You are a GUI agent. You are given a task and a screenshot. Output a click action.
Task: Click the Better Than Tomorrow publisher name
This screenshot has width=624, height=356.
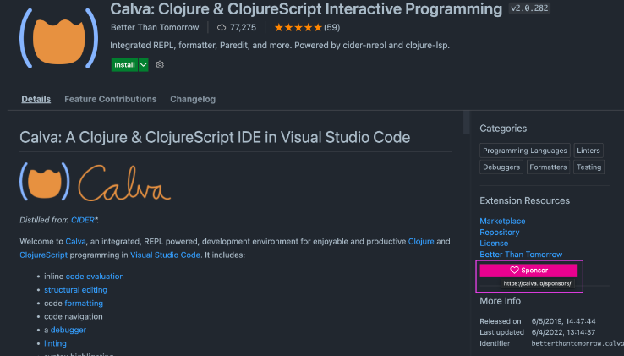pos(155,27)
